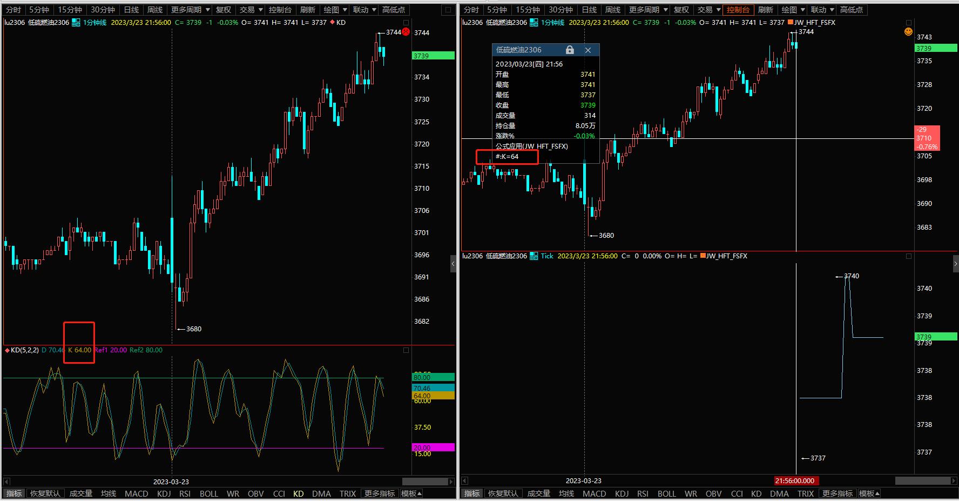Click the orange smiley face icon on right chart
Screen dimensions: 959x501
point(908,32)
